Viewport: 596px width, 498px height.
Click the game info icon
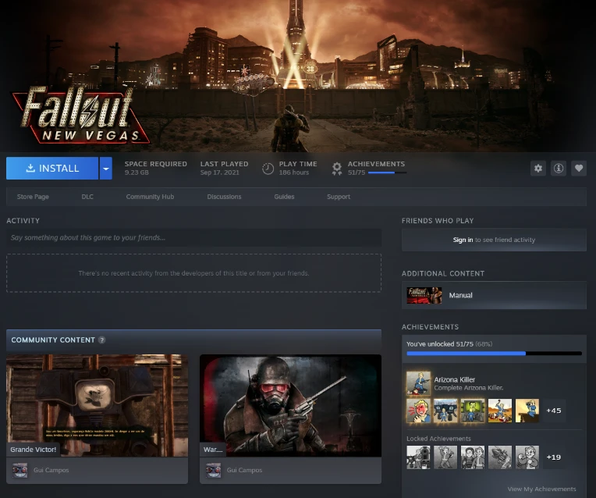(x=558, y=168)
